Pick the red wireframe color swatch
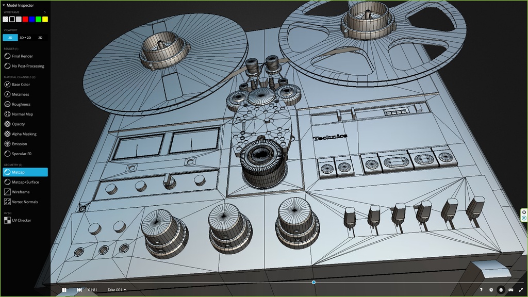 click(25, 19)
